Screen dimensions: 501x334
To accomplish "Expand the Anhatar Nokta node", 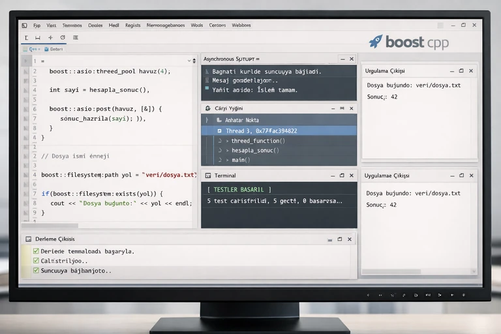I will [207, 120].
